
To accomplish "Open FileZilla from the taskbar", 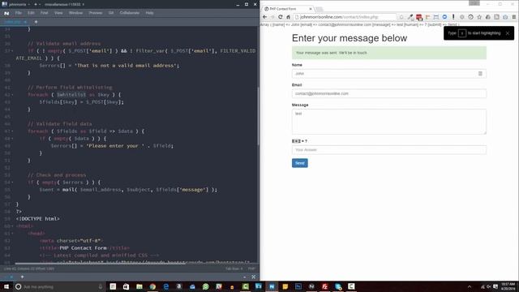I will click(324, 286).
